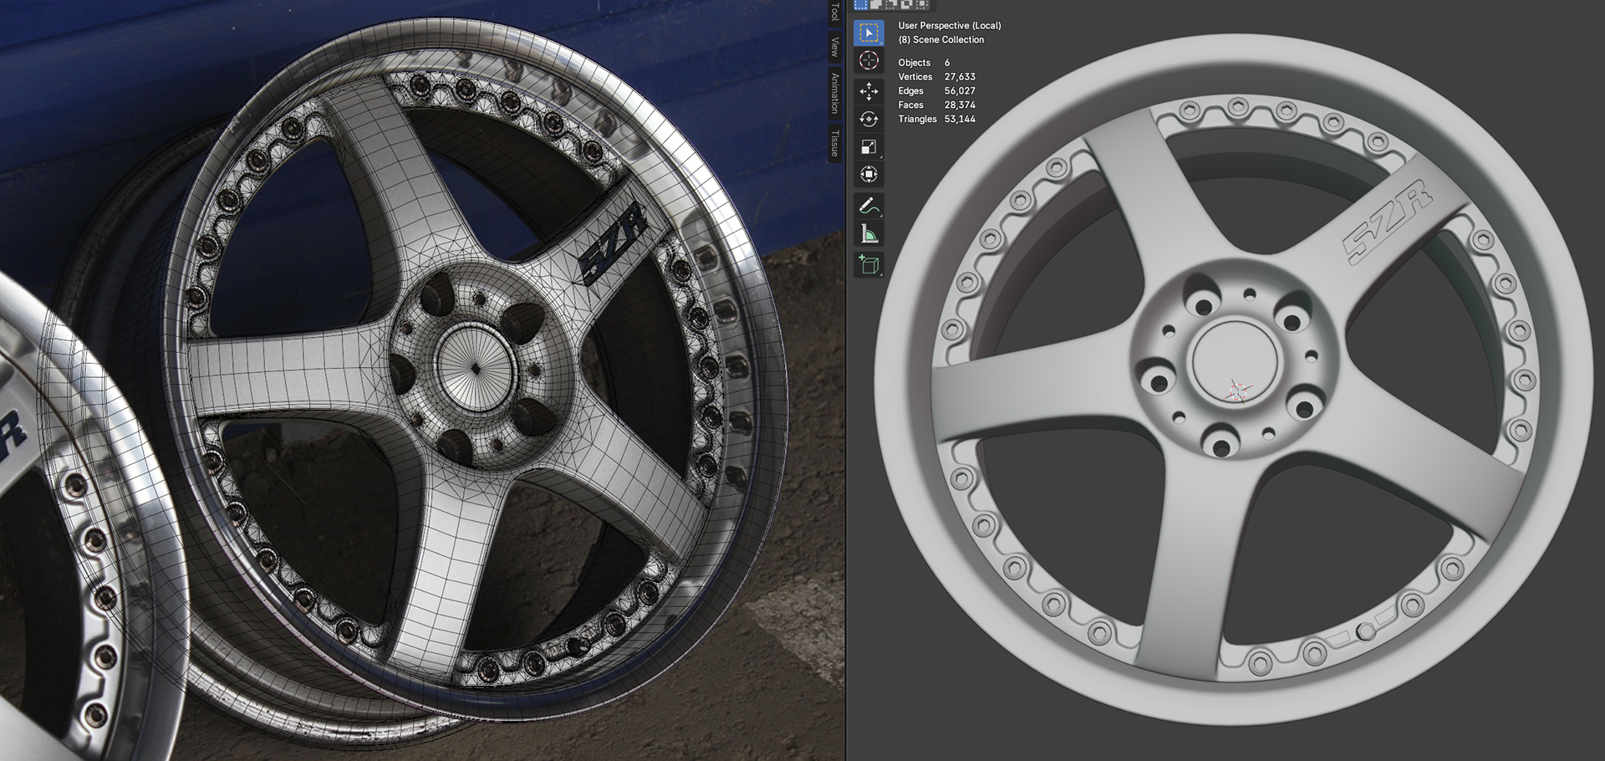Viewport: 1605px width, 761px height.
Task: Click the Edges '56,027' statistic
Action: (960, 91)
